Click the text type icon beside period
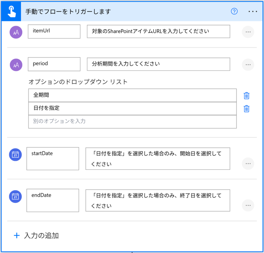This screenshot has height=253, width=264. 16,65
